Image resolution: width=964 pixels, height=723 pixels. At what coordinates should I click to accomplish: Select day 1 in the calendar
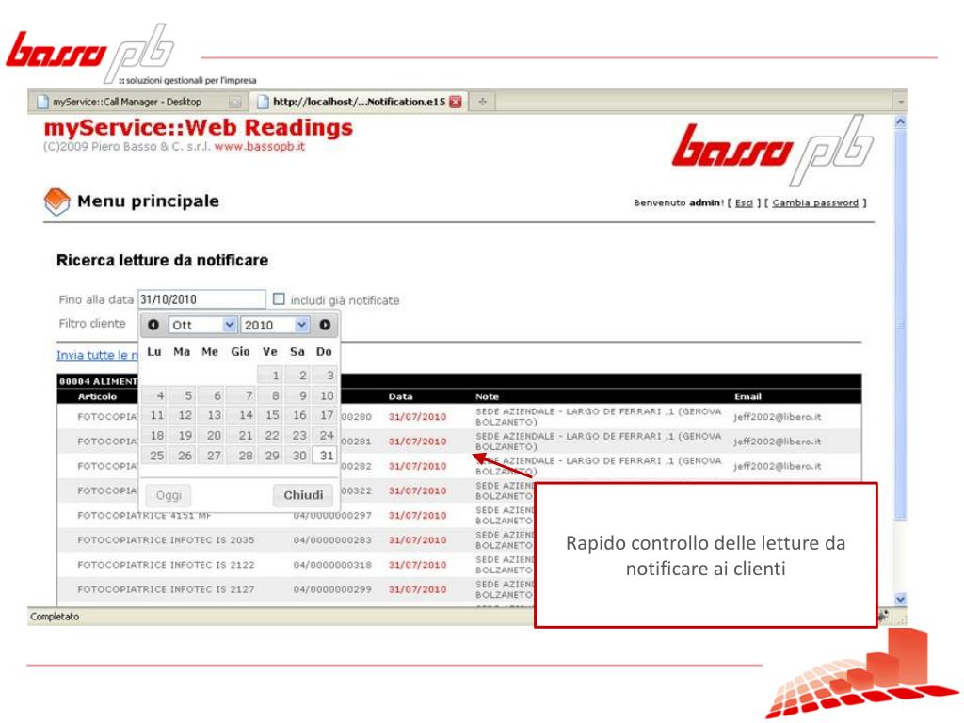(270, 375)
